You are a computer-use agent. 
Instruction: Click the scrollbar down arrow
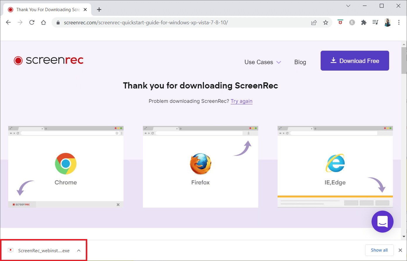(404, 236)
